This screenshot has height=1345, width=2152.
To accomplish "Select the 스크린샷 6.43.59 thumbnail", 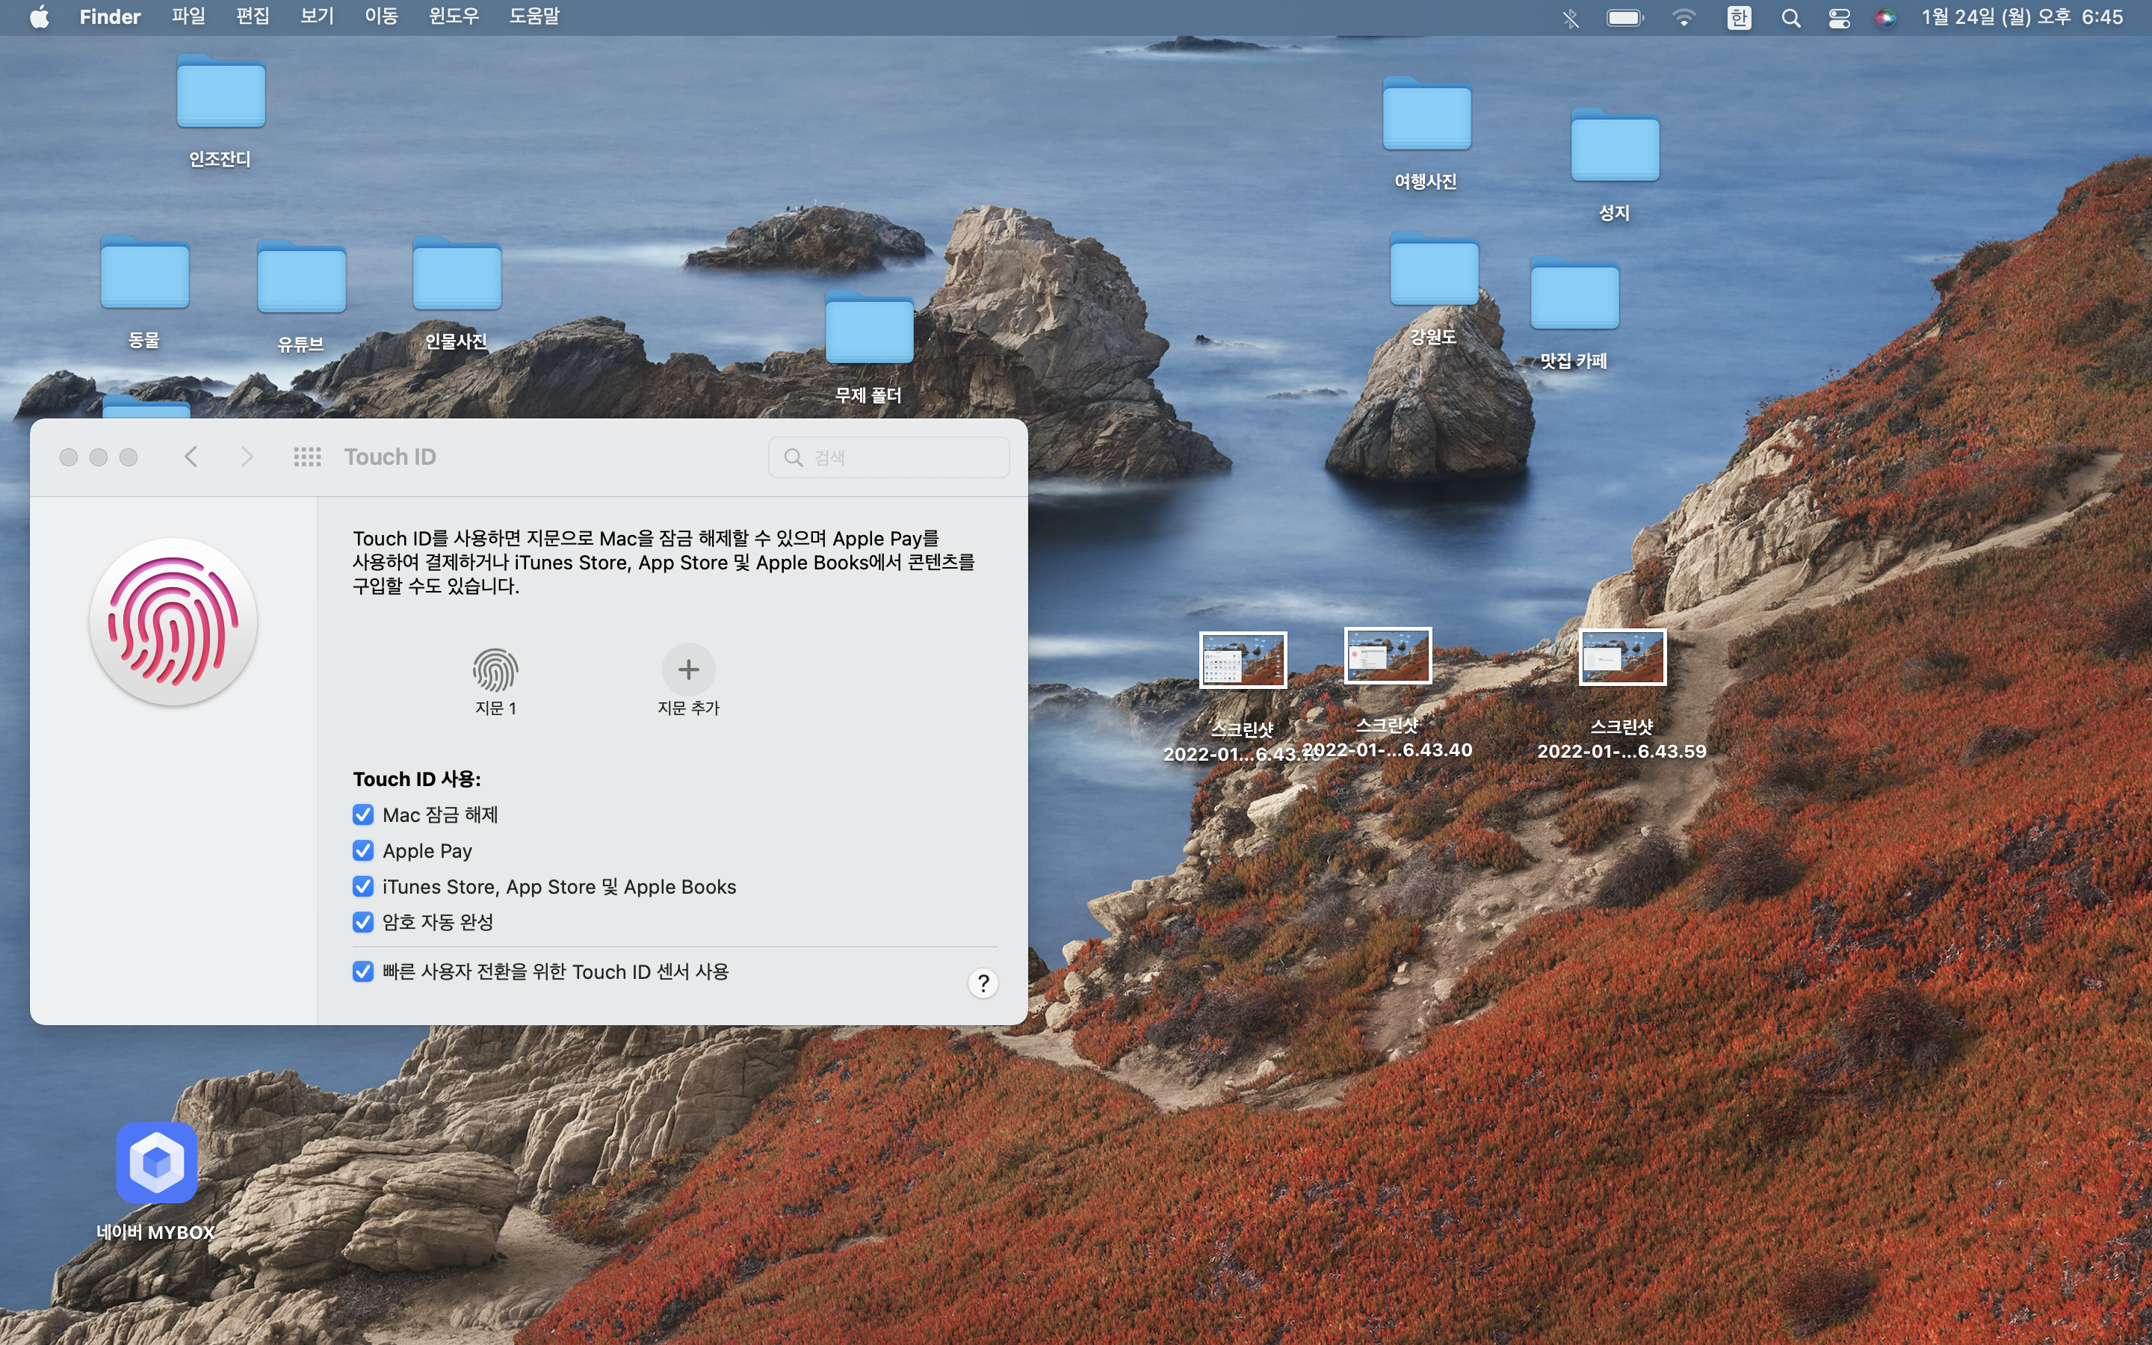I will click(x=1621, y=658).
